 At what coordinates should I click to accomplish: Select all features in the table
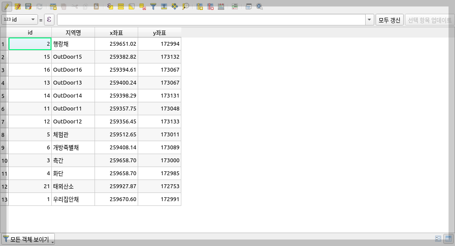(121, 6)
